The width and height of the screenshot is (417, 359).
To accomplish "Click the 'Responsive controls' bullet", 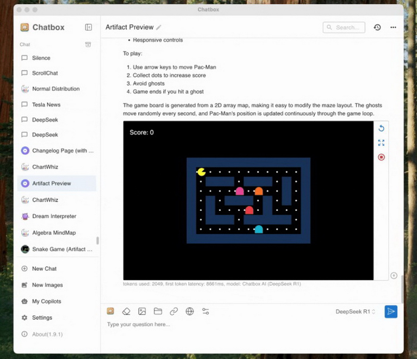I will (158, 40).
